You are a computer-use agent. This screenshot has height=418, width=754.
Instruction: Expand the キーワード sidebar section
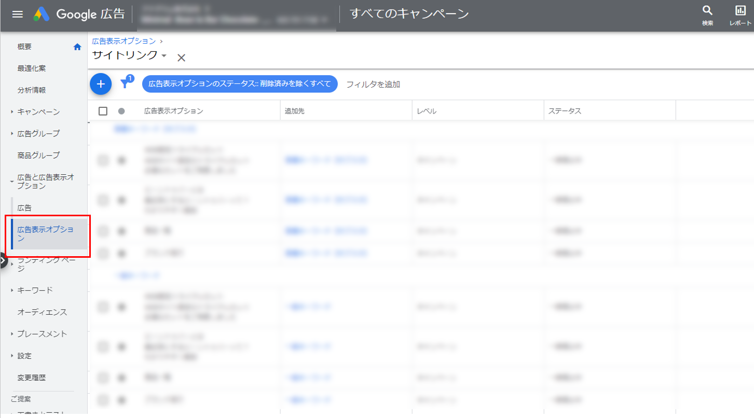(x=12, y=290)
